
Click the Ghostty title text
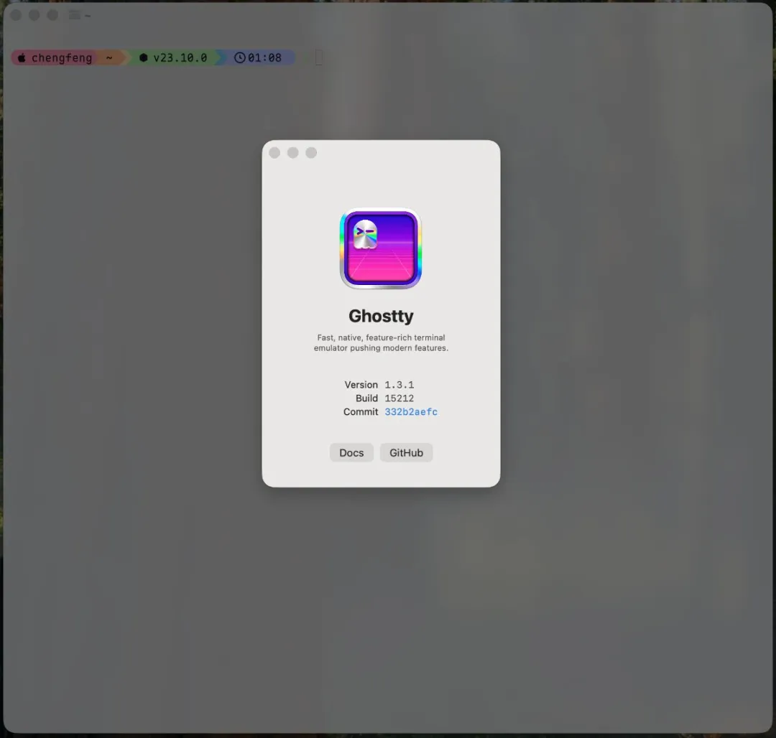pyautogui.click(x=381, y=316)
